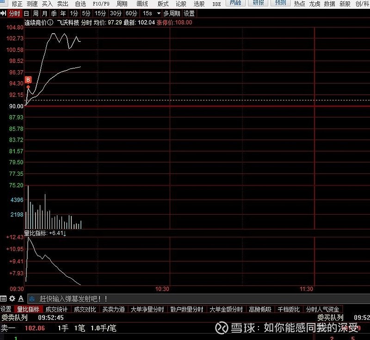Open 数据 in the top toolbar
The width and height of the screenshot is (370, 340).
tap(329, 4)
